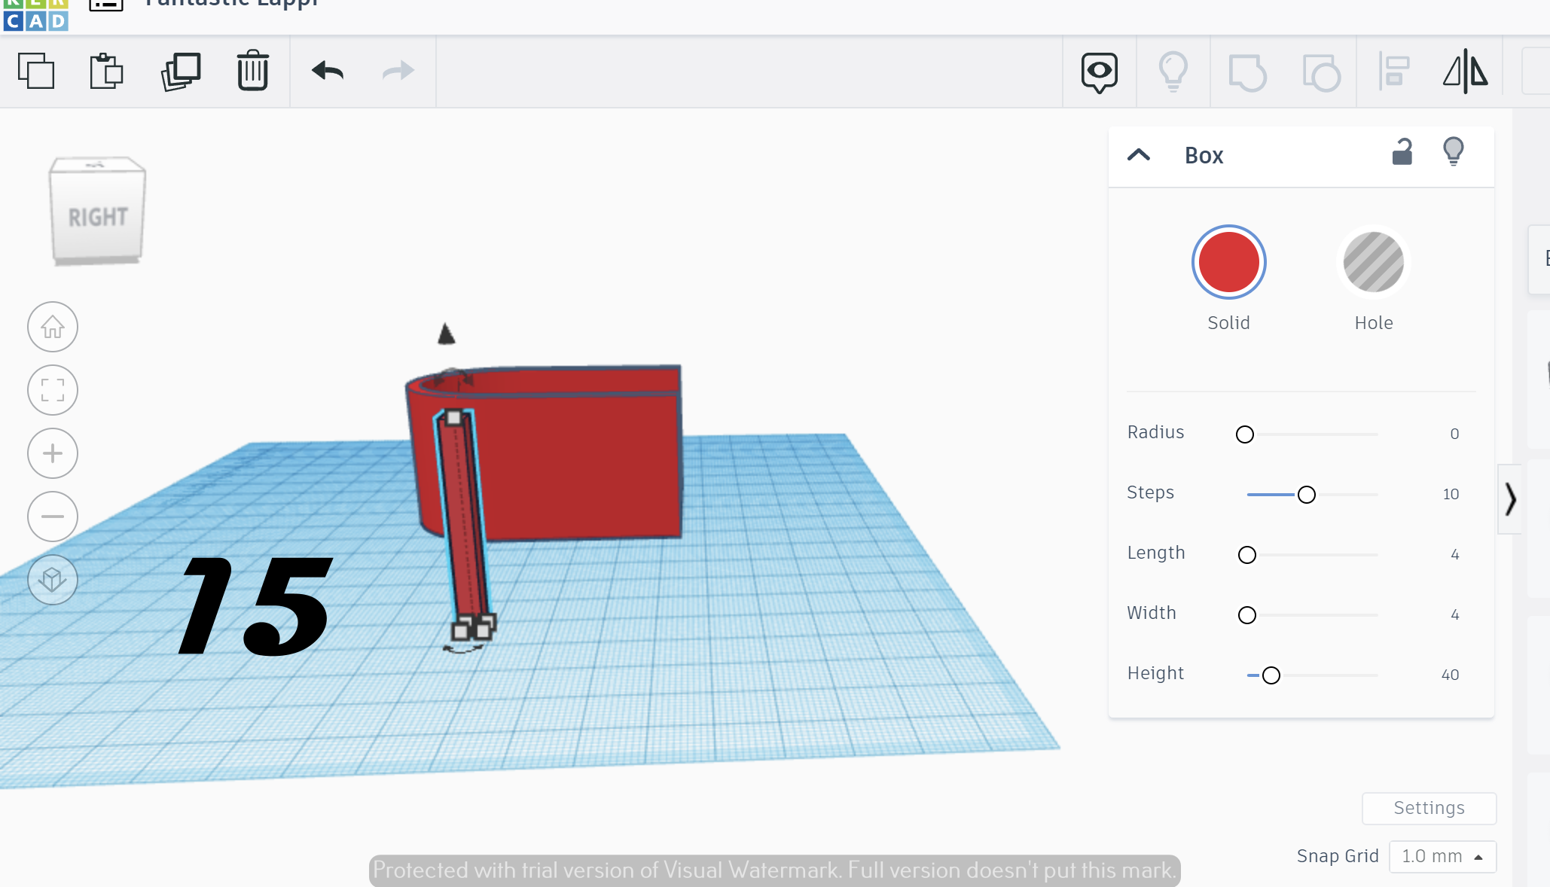This screenshot has width=1550, height=887.
Task: Click the Mirror tool icon
Action: (x=1465, y=72)
